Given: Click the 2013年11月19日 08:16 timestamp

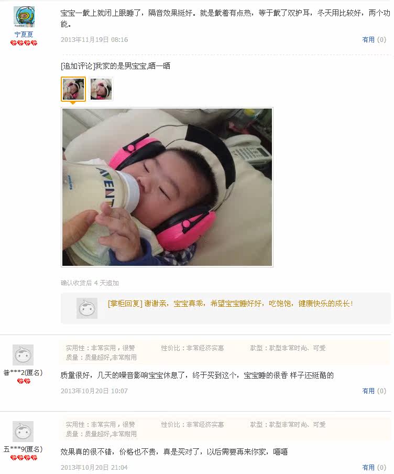Looking at the screenshot, I should click(94, 40).
